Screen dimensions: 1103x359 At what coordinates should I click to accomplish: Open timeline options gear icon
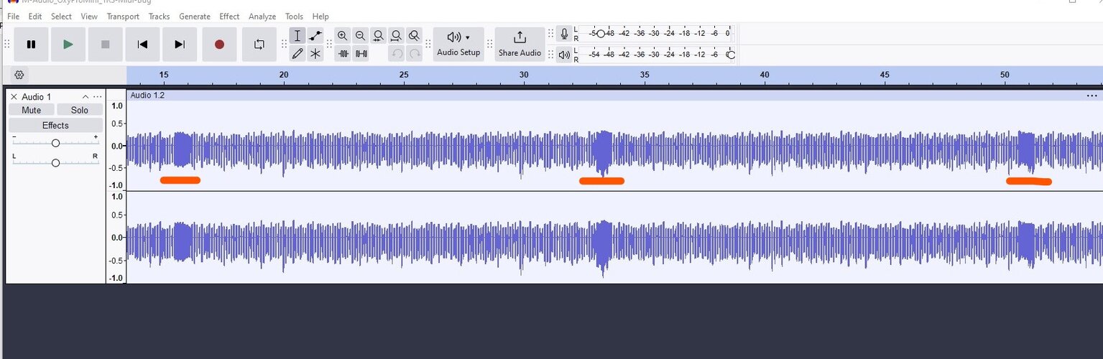click(x=19, y=75)
